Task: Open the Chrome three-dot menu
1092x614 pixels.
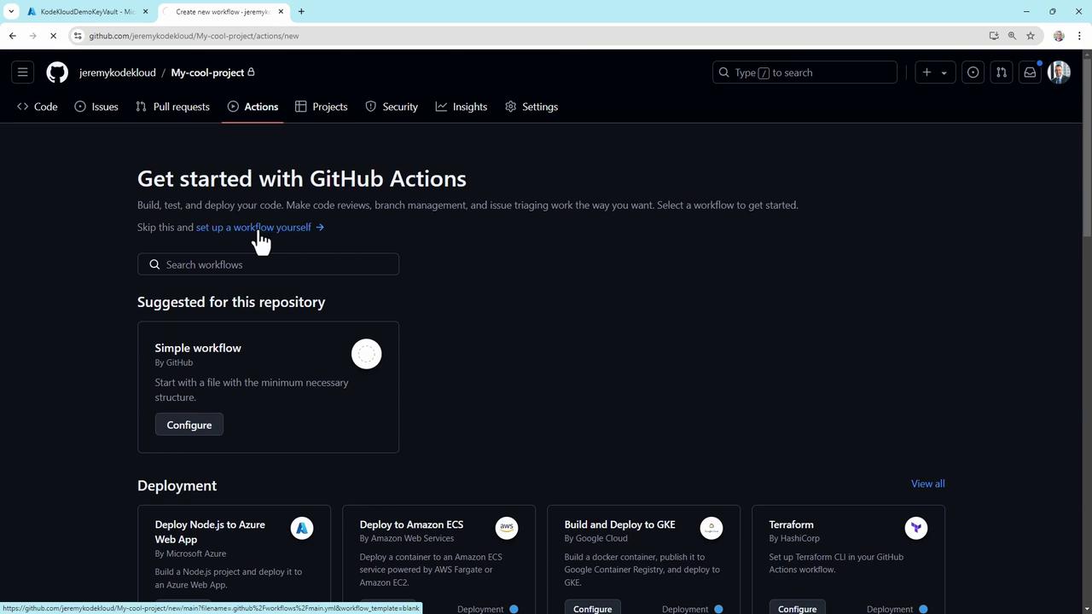Action: (x=1079, y=36)
